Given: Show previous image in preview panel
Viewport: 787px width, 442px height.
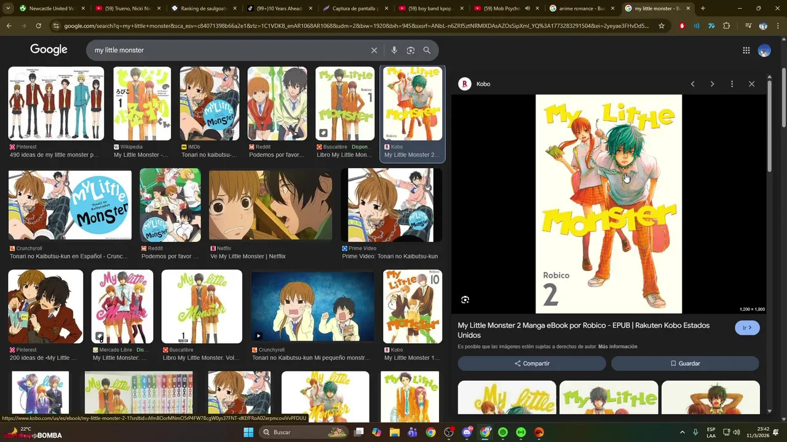Looking at the screenshot, I should (x=692, y=84).
